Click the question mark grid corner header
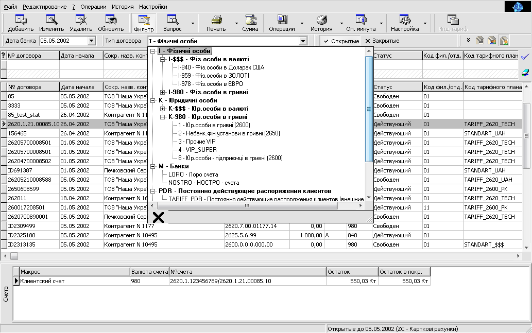 tap(4, 56)
